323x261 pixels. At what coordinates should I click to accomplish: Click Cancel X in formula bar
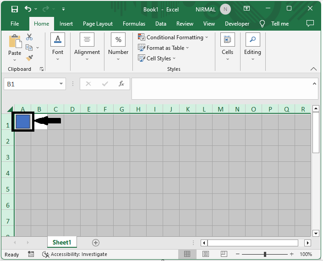tap(88, 84)
